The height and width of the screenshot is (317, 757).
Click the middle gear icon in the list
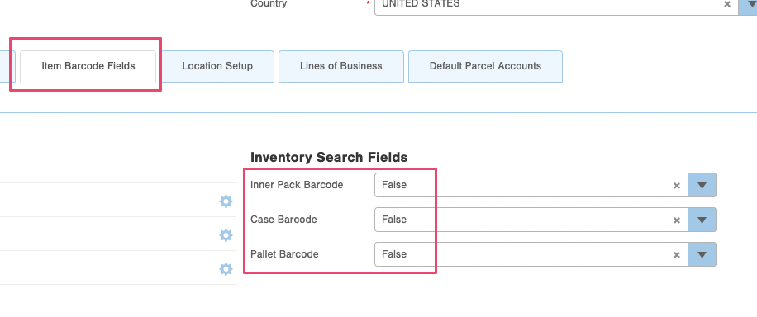[226, 235]
